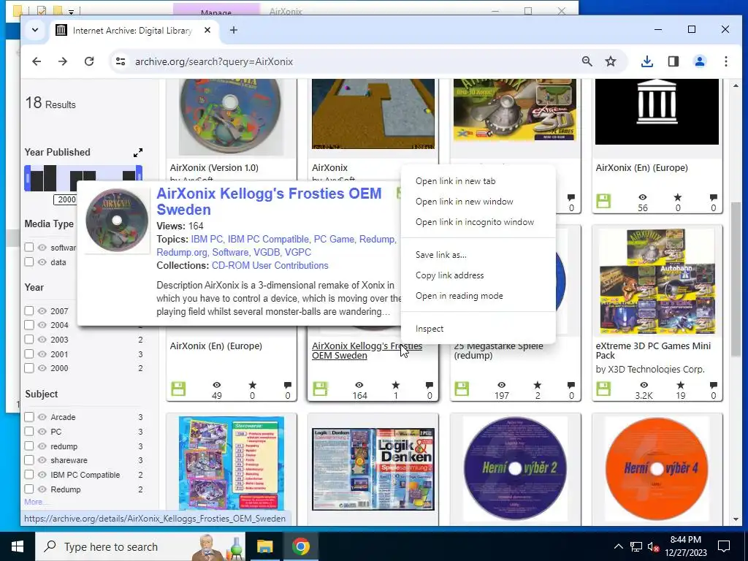Reload the archive.org page
748x561 pixels.
coord(88,61)
